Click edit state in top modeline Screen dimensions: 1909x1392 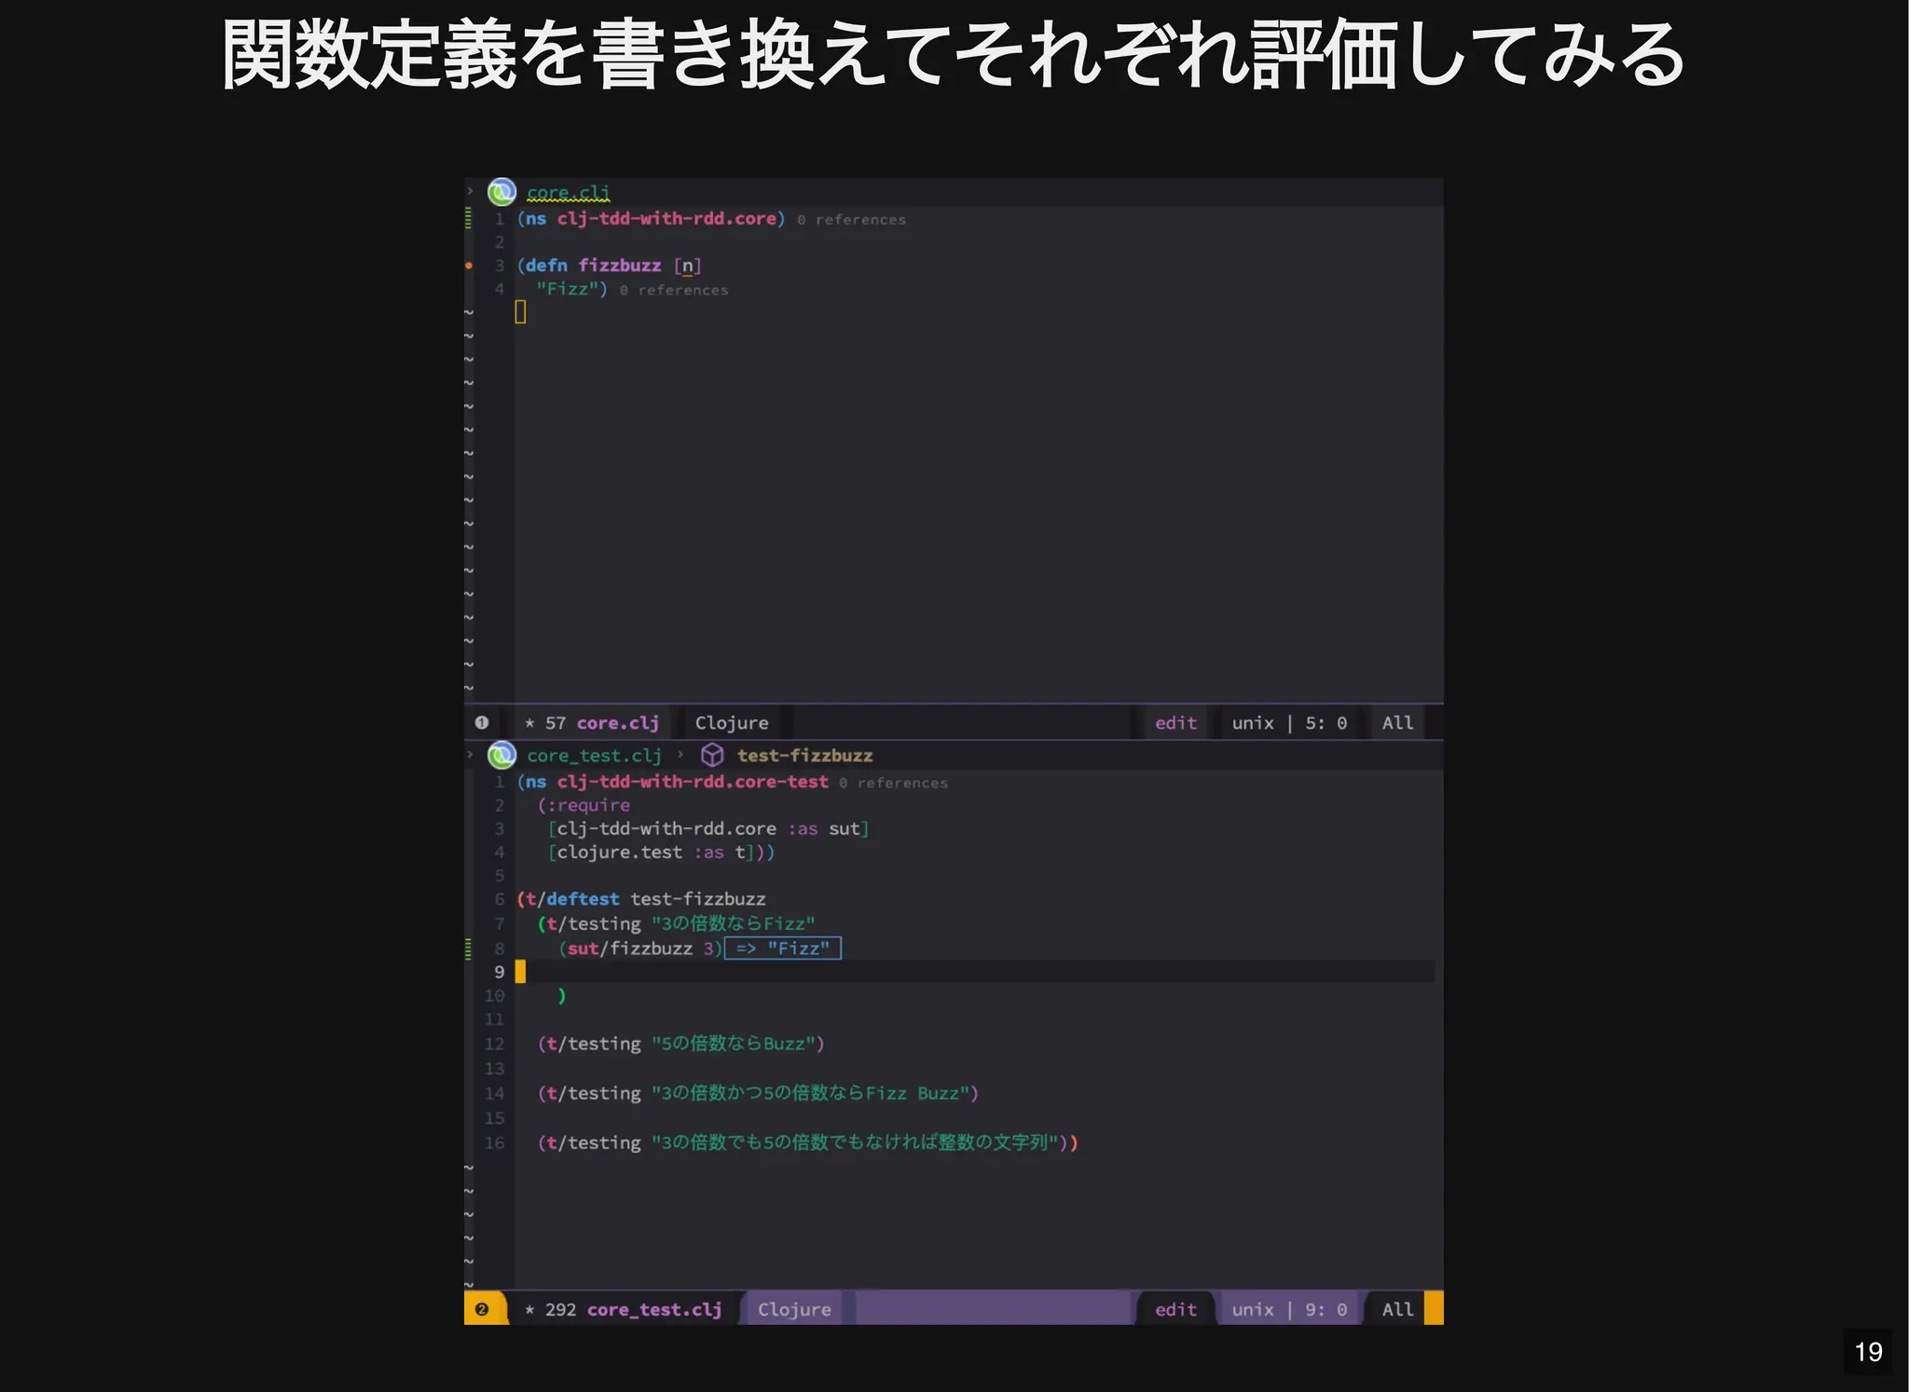[1176, 723]
